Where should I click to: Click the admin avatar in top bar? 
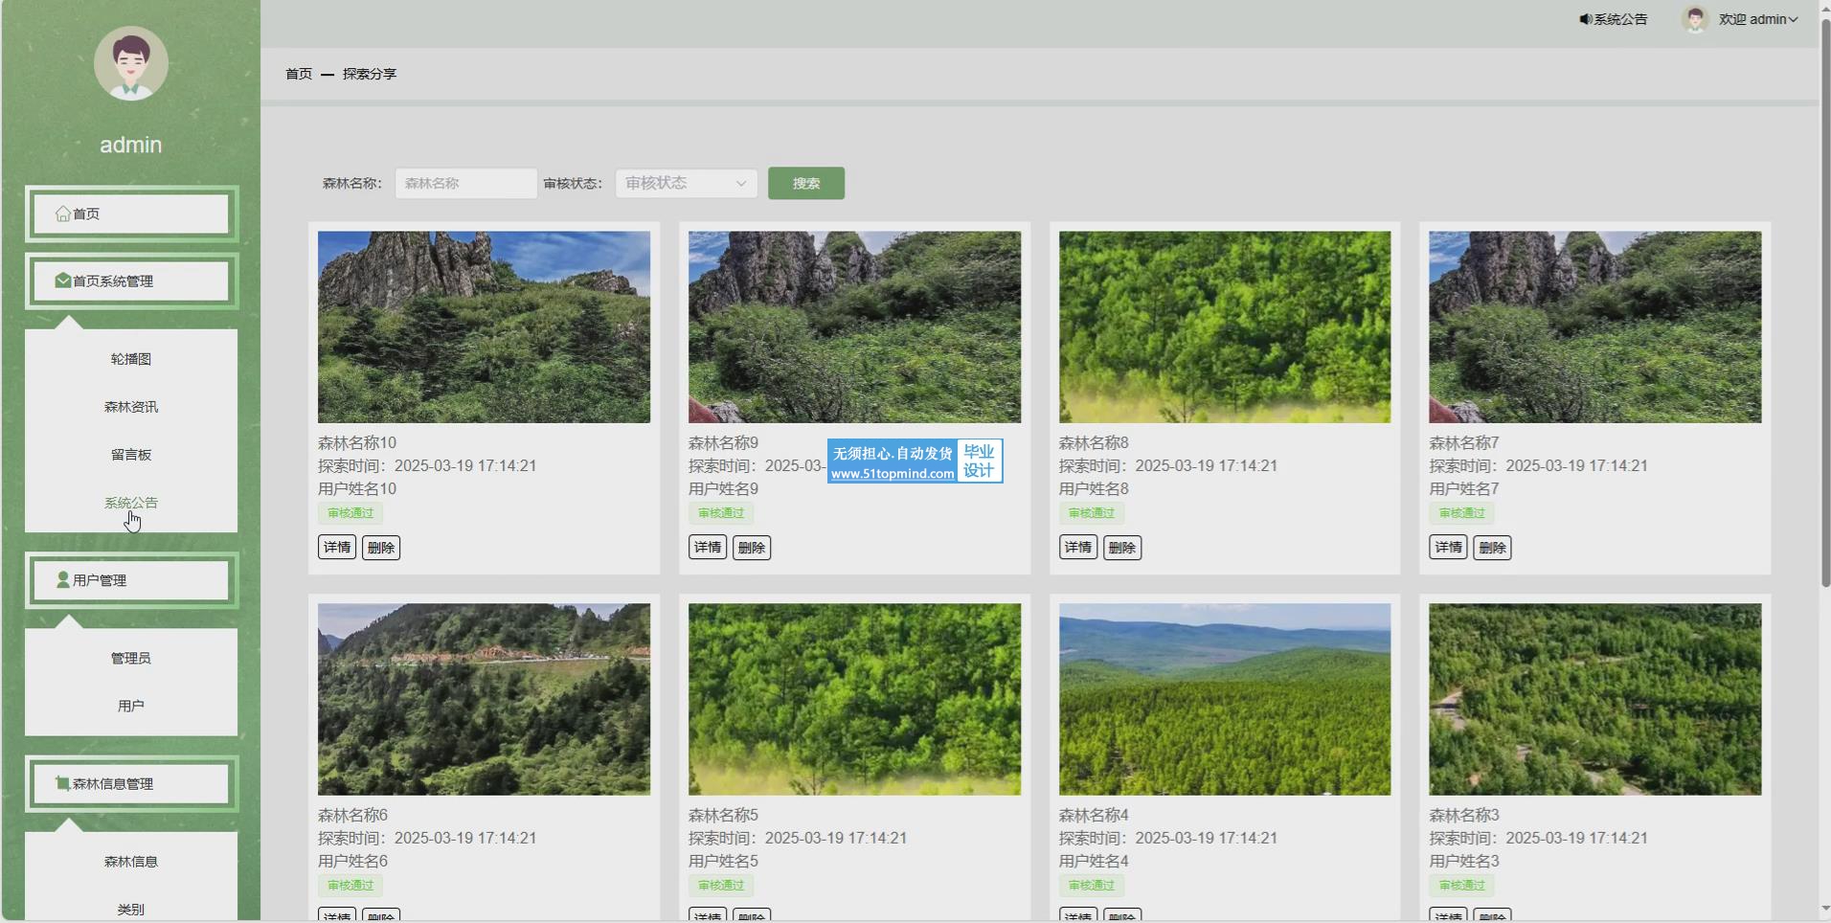pos(1695,19)
